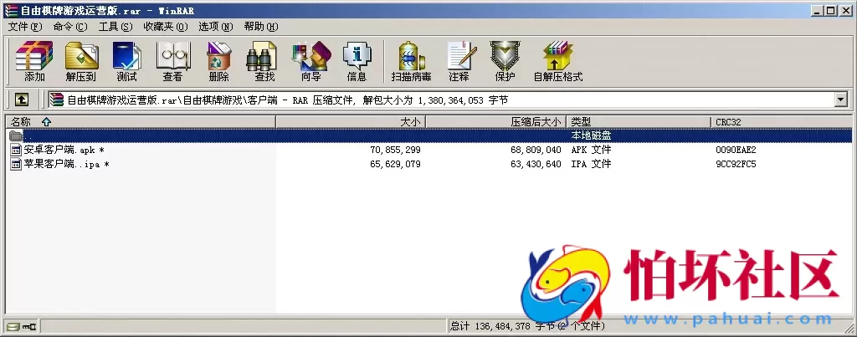
Task: Select the 苹果客户端..ipa file name
Action: (x=66, y=164)
